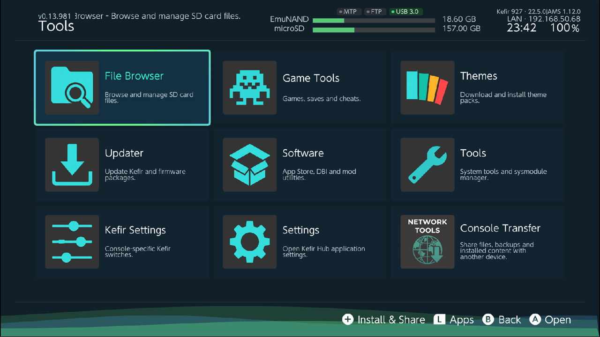Click the "Games, saves and cheats." description
The height and width of the screenshot is (337, 600).
click(322, 99)
